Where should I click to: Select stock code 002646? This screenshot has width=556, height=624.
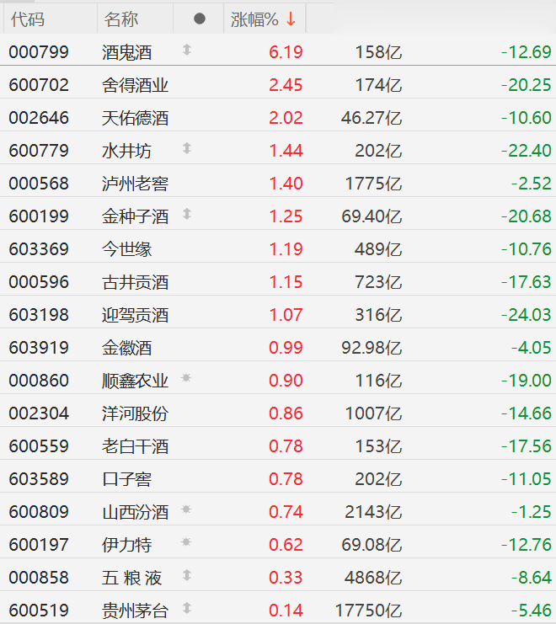click(x=39, y=118)
